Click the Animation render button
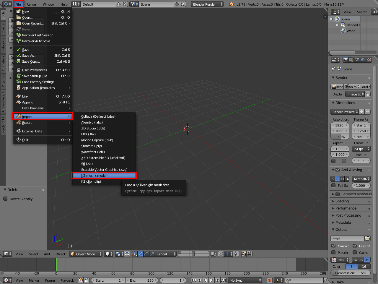The image size is (378, 284). pyautogui.click(x=351, y=87)
